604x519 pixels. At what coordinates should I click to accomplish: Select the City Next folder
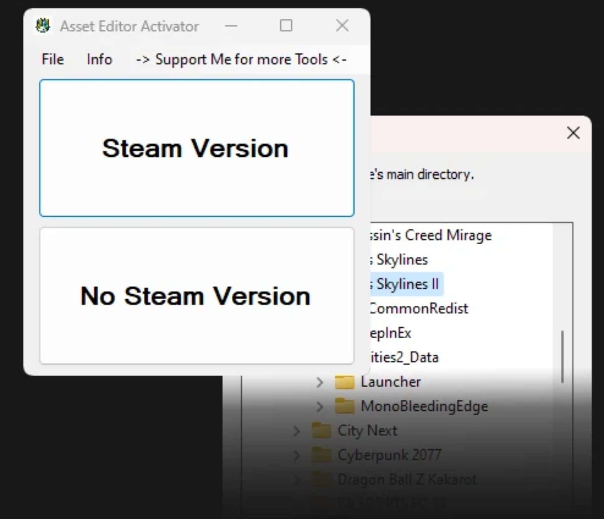click(367, 431)
